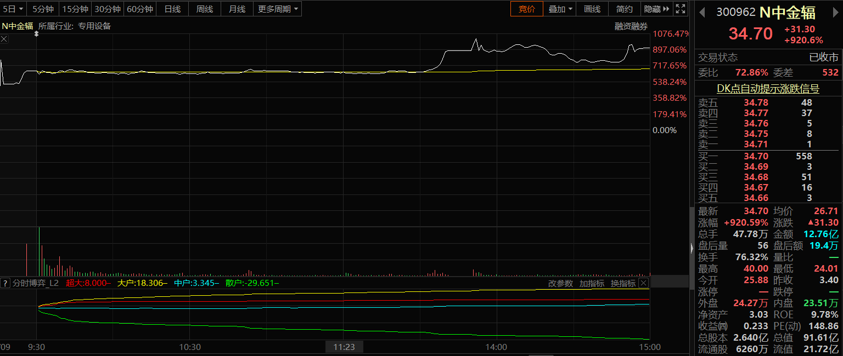Go to next stock arrow

click(836, 13)
